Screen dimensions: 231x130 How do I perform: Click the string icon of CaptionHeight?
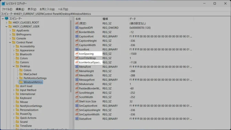point(77,41)
